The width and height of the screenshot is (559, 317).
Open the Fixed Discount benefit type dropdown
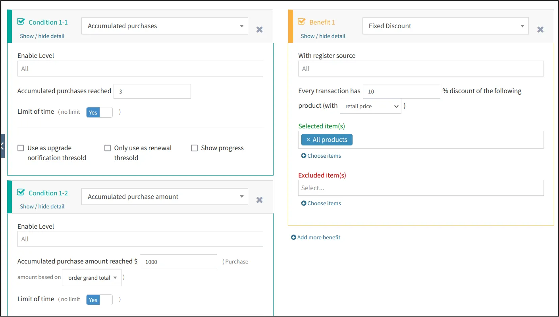tap(445, 26)
